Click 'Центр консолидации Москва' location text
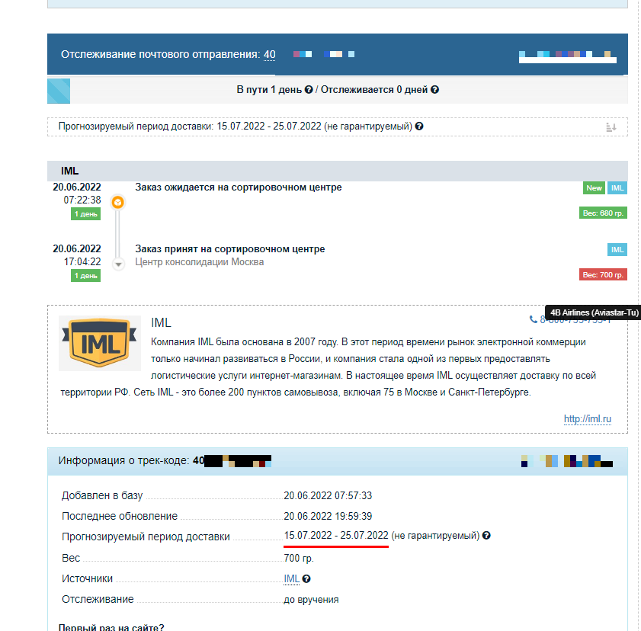Viewport: 641px width, 631px height. tap(200, 262)
